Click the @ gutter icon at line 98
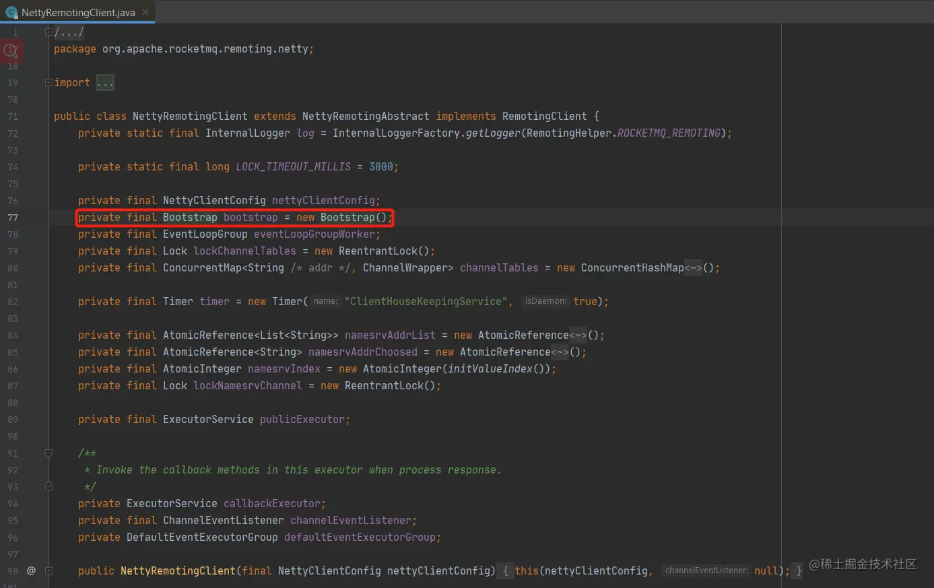Image resolution: width=934 pixels, height=588 pixels. 31,570
